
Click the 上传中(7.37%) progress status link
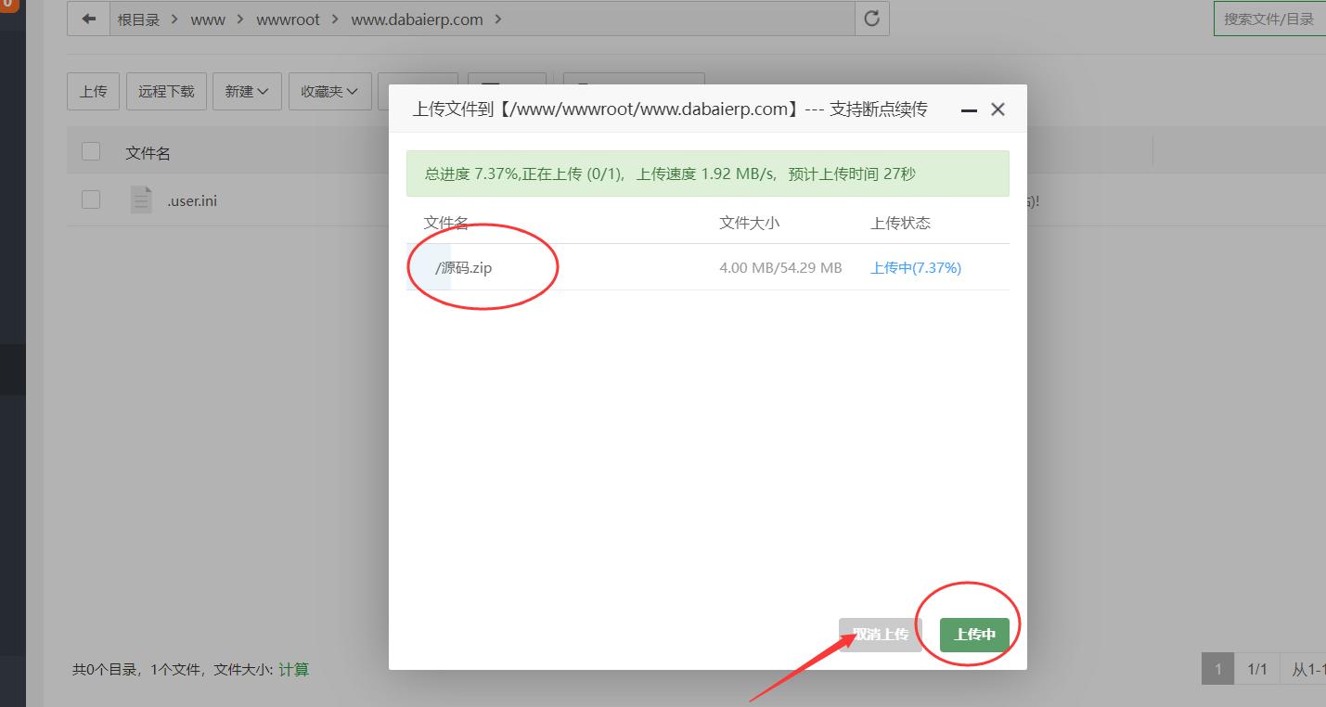[915, 267]
